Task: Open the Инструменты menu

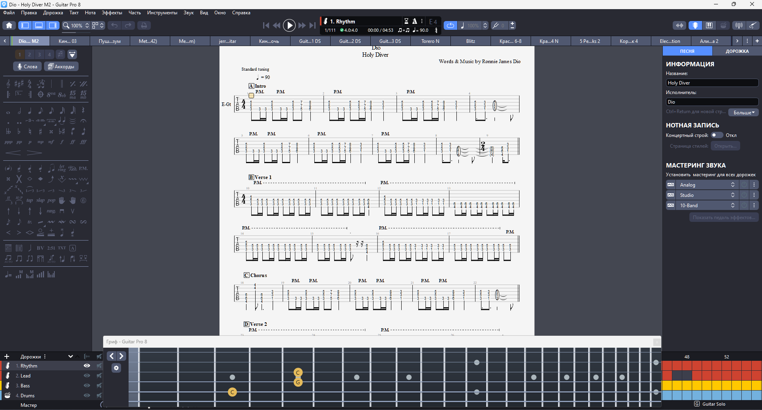Action: coord(162,13)
